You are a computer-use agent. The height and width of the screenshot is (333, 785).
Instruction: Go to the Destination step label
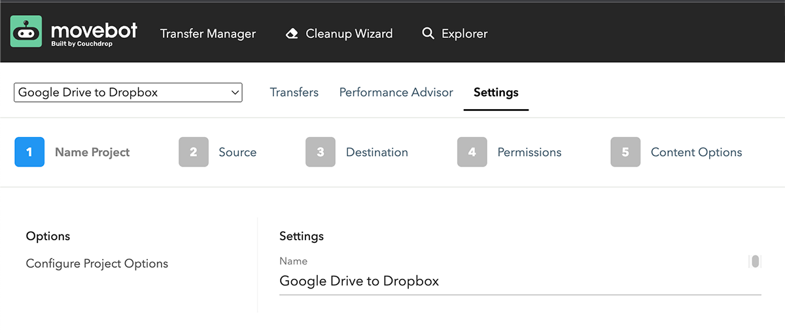point(377,152)
